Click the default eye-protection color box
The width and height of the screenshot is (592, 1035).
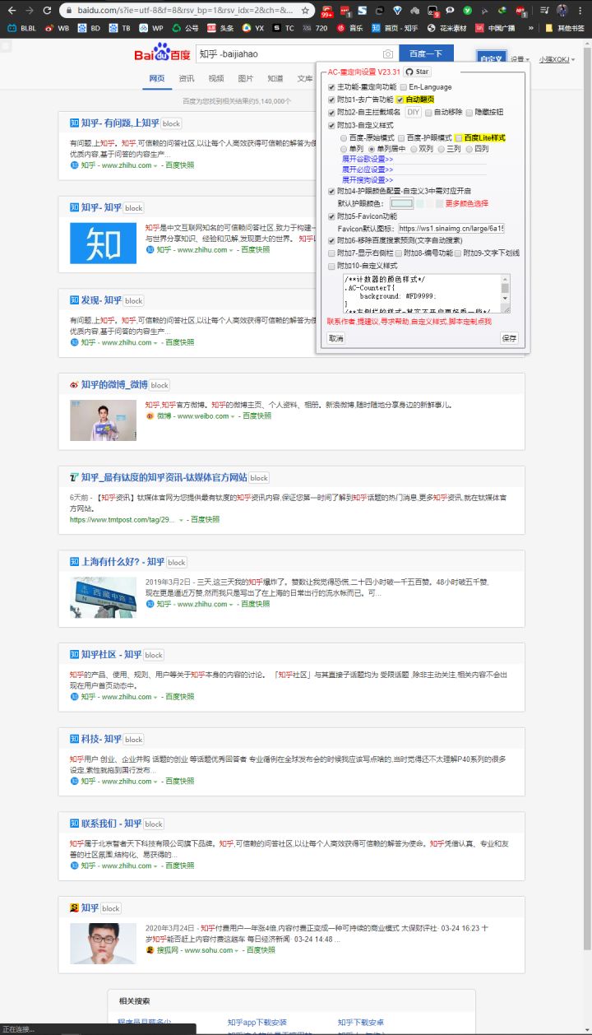pyautogui.click(x=401, y=203)
